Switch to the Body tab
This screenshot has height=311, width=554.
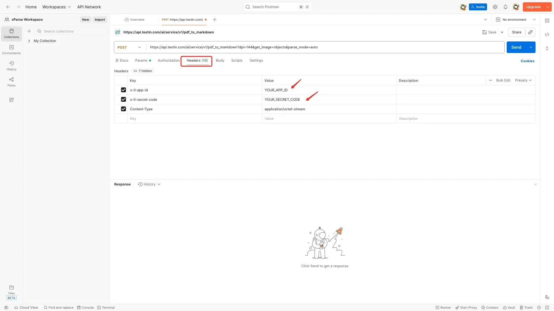[x=220, y=60]
